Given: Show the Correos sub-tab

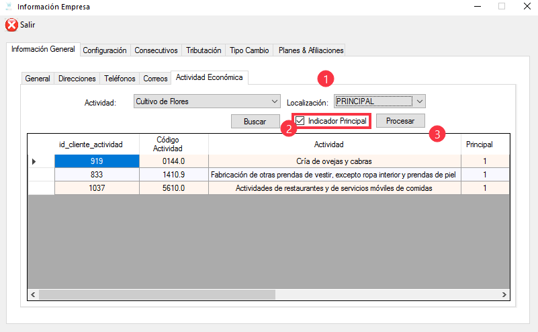Looking at the screenshot, I should 156,79.
